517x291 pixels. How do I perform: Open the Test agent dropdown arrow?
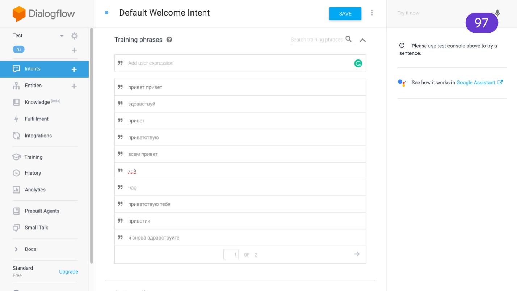(x=62, y=36)
